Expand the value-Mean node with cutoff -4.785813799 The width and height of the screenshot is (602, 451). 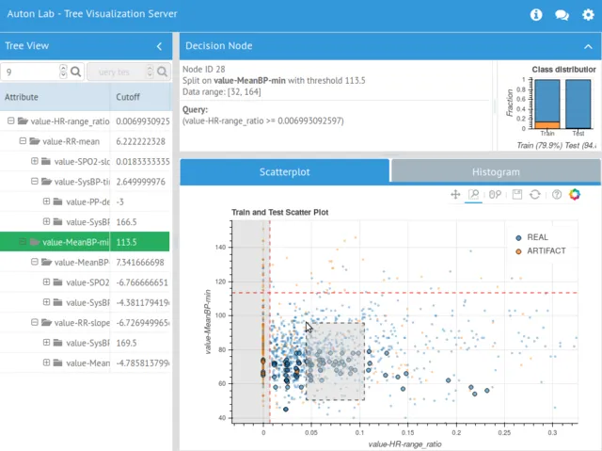point(46,362)
